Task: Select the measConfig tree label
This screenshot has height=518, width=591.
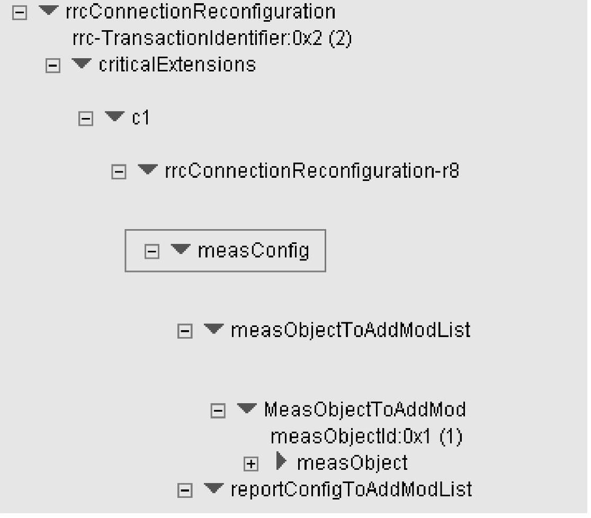Action: [x=253, y=250]
